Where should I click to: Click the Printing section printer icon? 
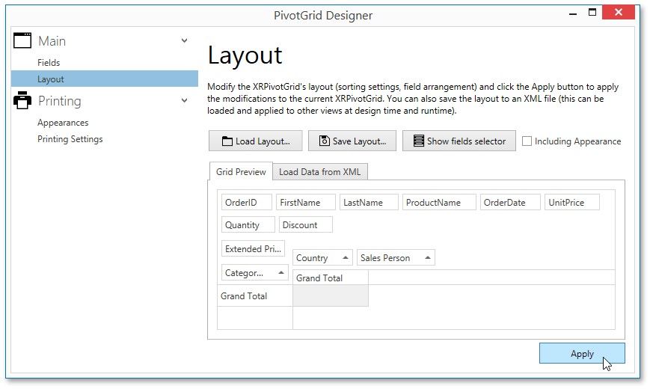tap(22, 101)
